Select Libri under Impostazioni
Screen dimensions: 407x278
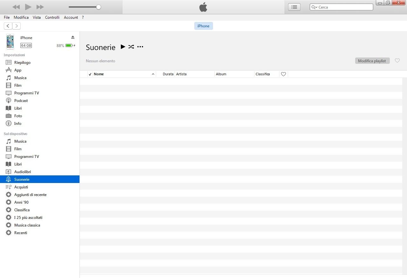(x=40, y=108)
